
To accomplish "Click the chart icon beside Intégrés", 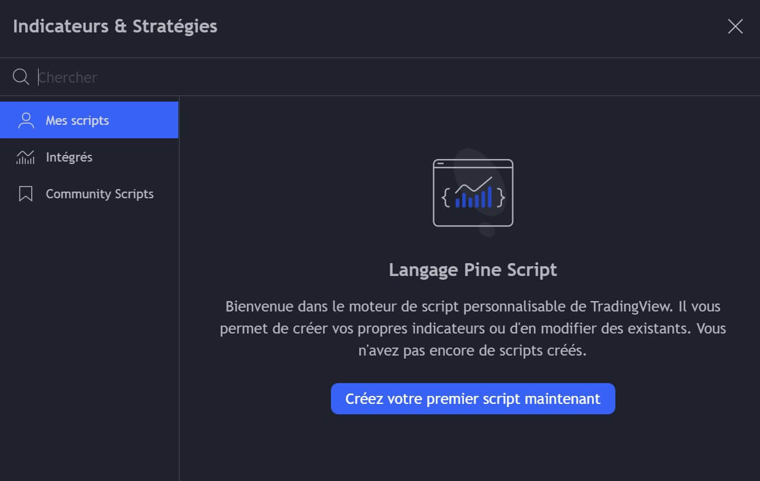I will 26,157.
